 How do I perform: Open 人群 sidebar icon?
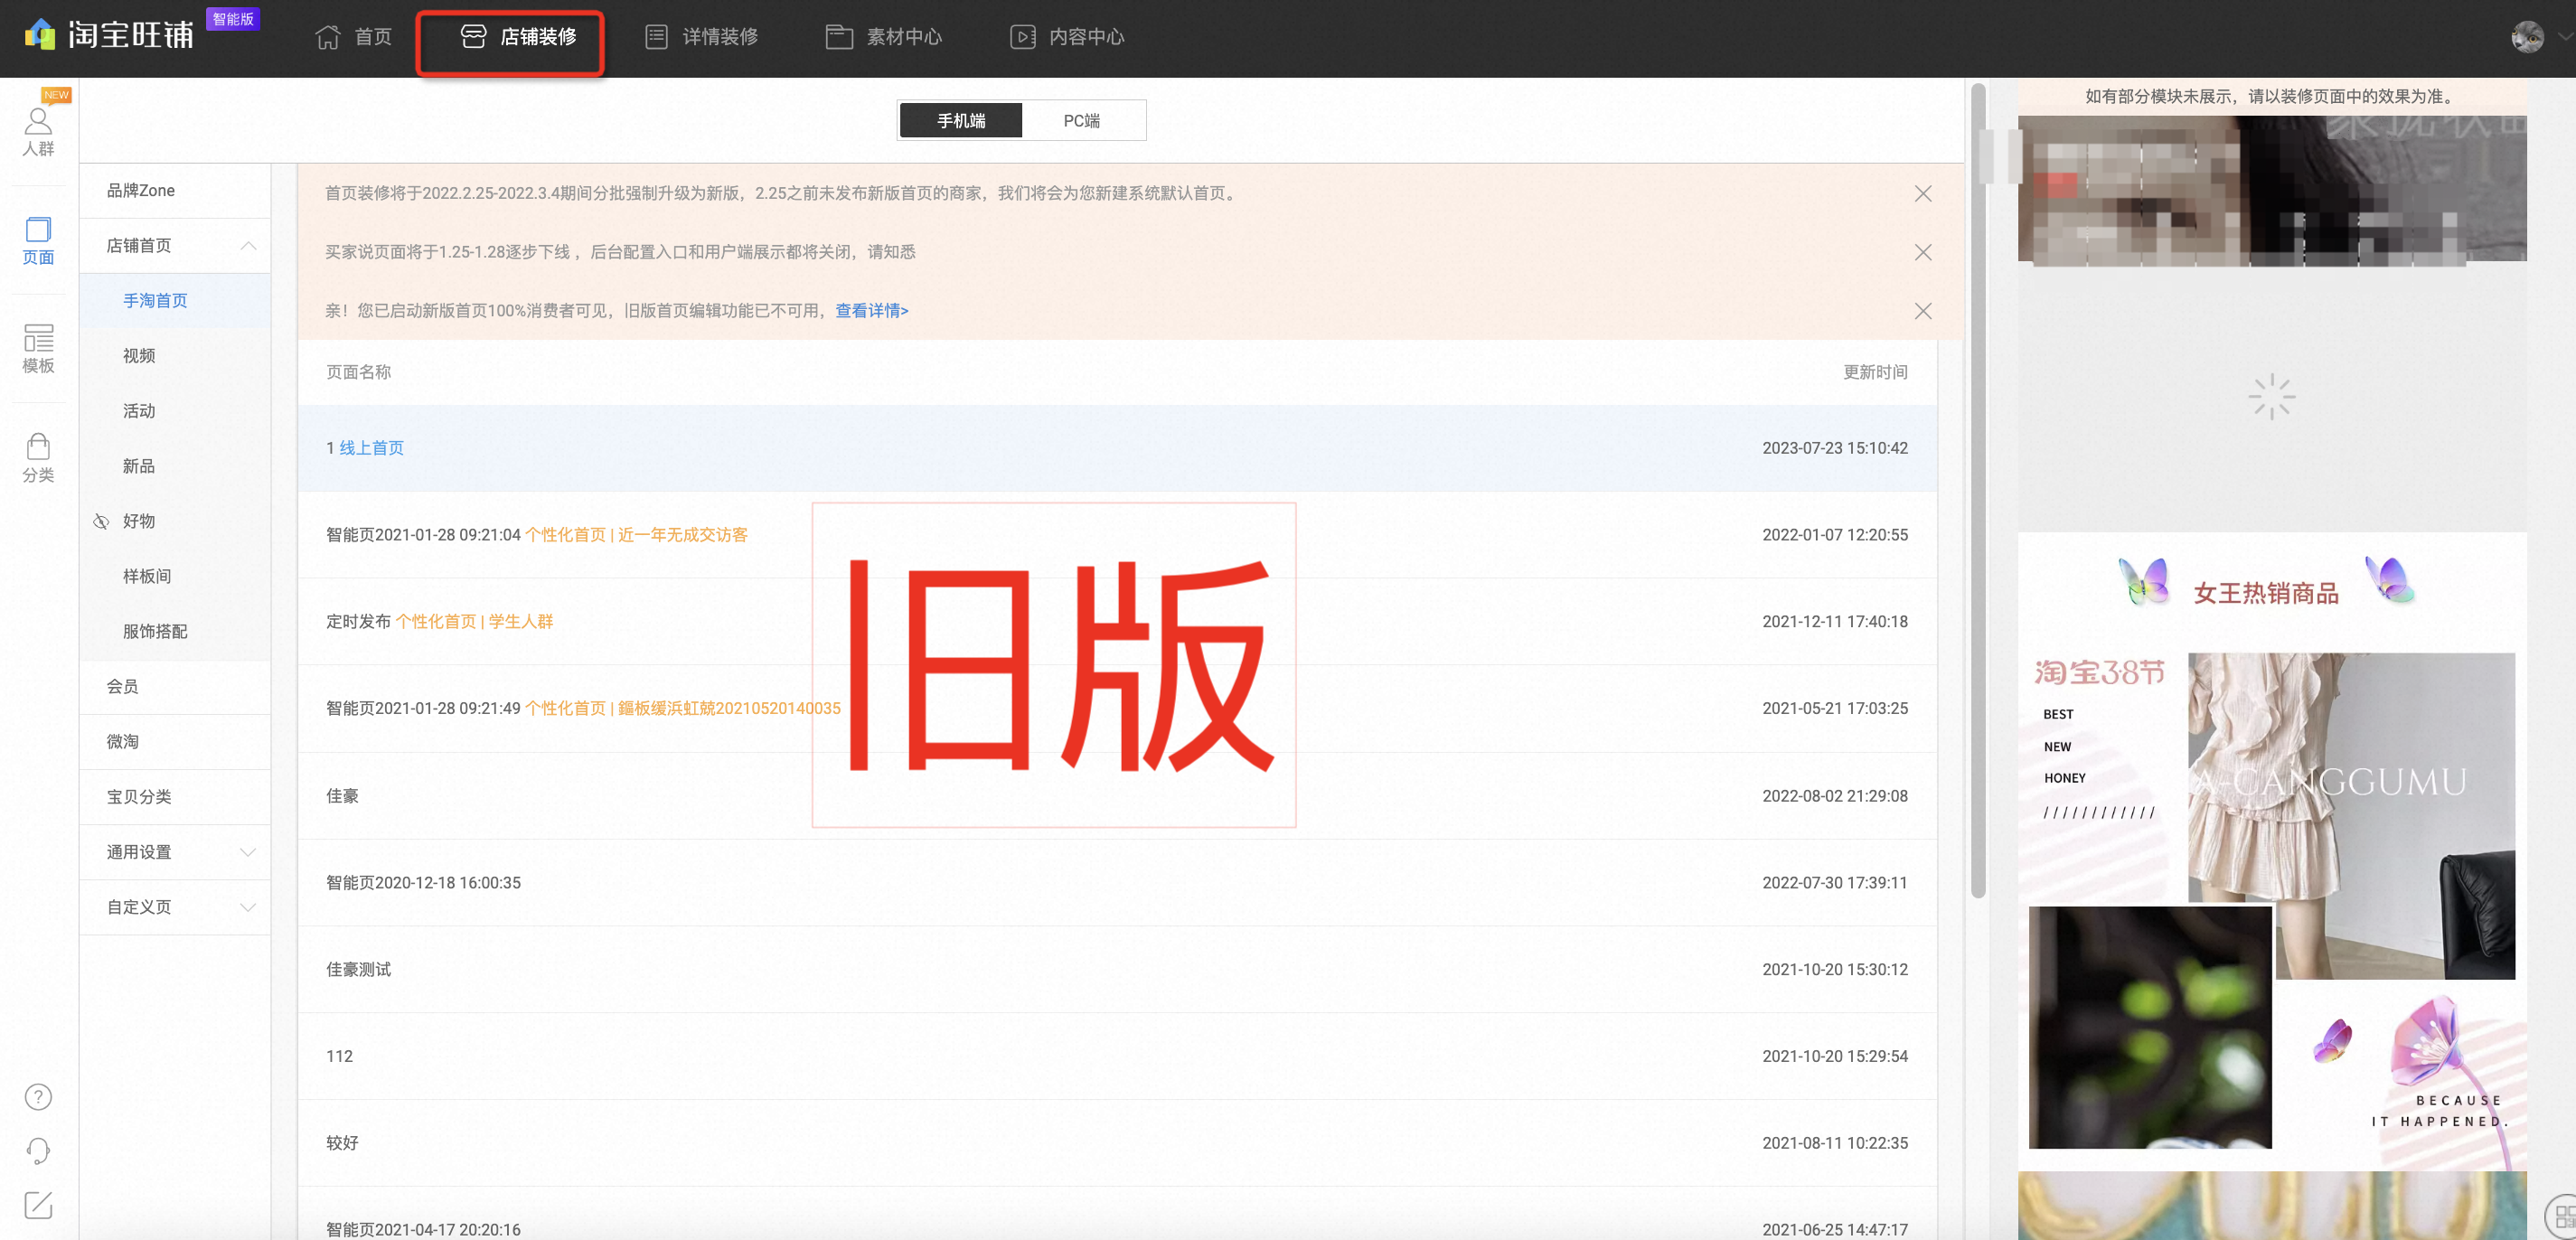(38, 131)
